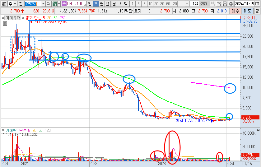Click the 평 button
Screen dimensions: 261x167
[x=257, y=11]
